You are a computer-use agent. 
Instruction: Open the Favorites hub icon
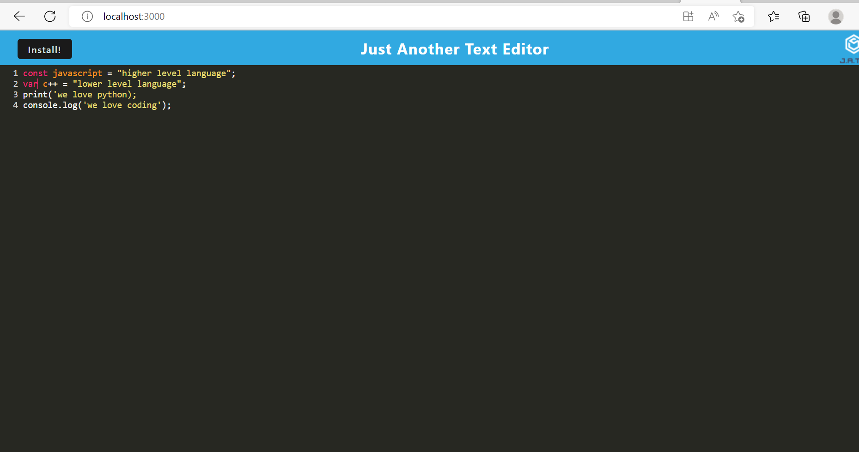[x=774, y=16]
